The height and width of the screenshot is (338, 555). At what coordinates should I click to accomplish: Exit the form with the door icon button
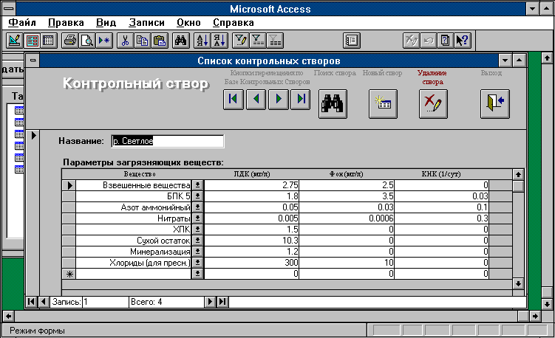pyautogui.click(x=495, y=103)
